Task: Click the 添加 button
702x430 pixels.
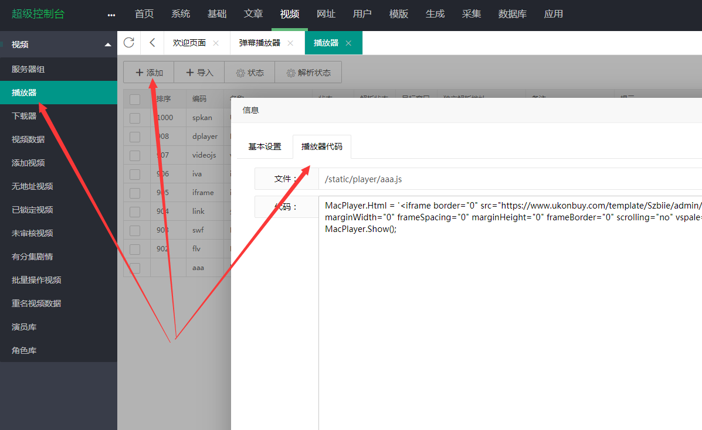Action: tap(149, 73)
